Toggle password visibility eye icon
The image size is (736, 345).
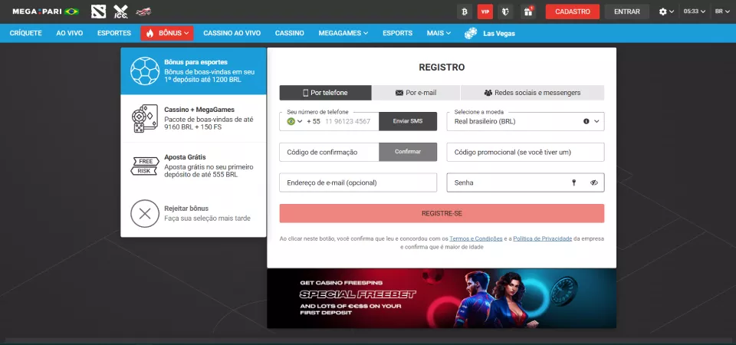(x=593, y=182)
